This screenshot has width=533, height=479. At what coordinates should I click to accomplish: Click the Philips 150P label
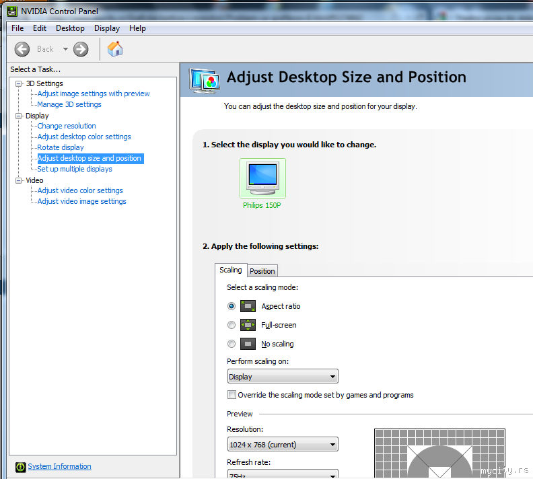click(262, 205)
